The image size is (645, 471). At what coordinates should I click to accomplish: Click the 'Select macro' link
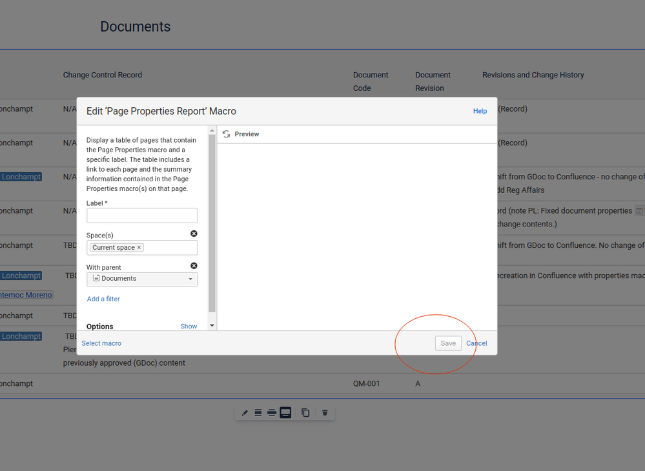101,343
